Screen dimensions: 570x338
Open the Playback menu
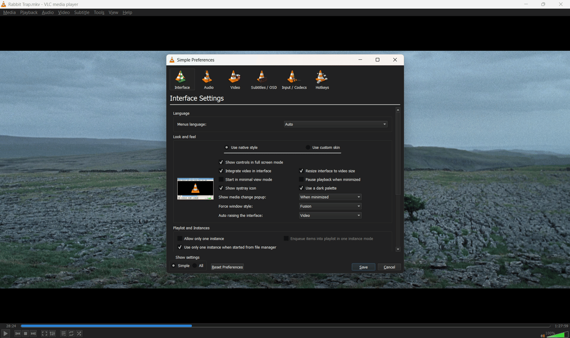[x=28, y=12]
